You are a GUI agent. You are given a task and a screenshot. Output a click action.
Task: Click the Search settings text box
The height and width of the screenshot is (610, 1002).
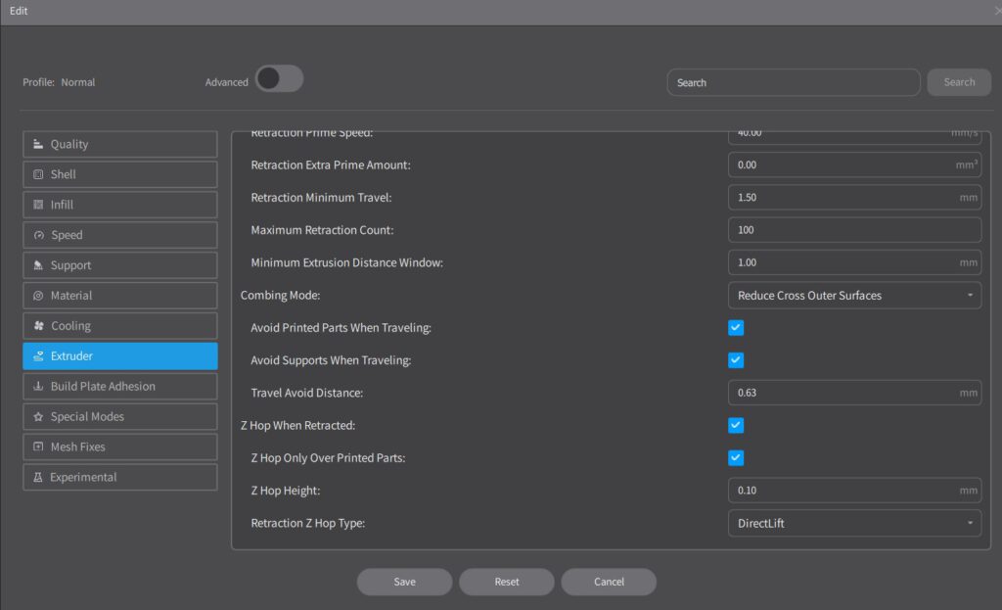click(793, 82)
